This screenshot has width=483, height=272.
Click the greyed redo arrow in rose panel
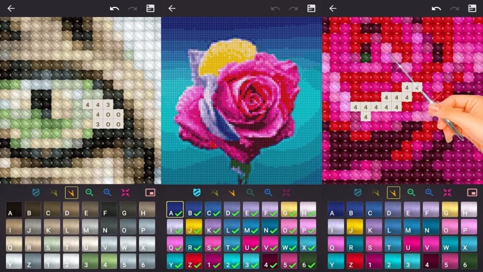[293, 8]
